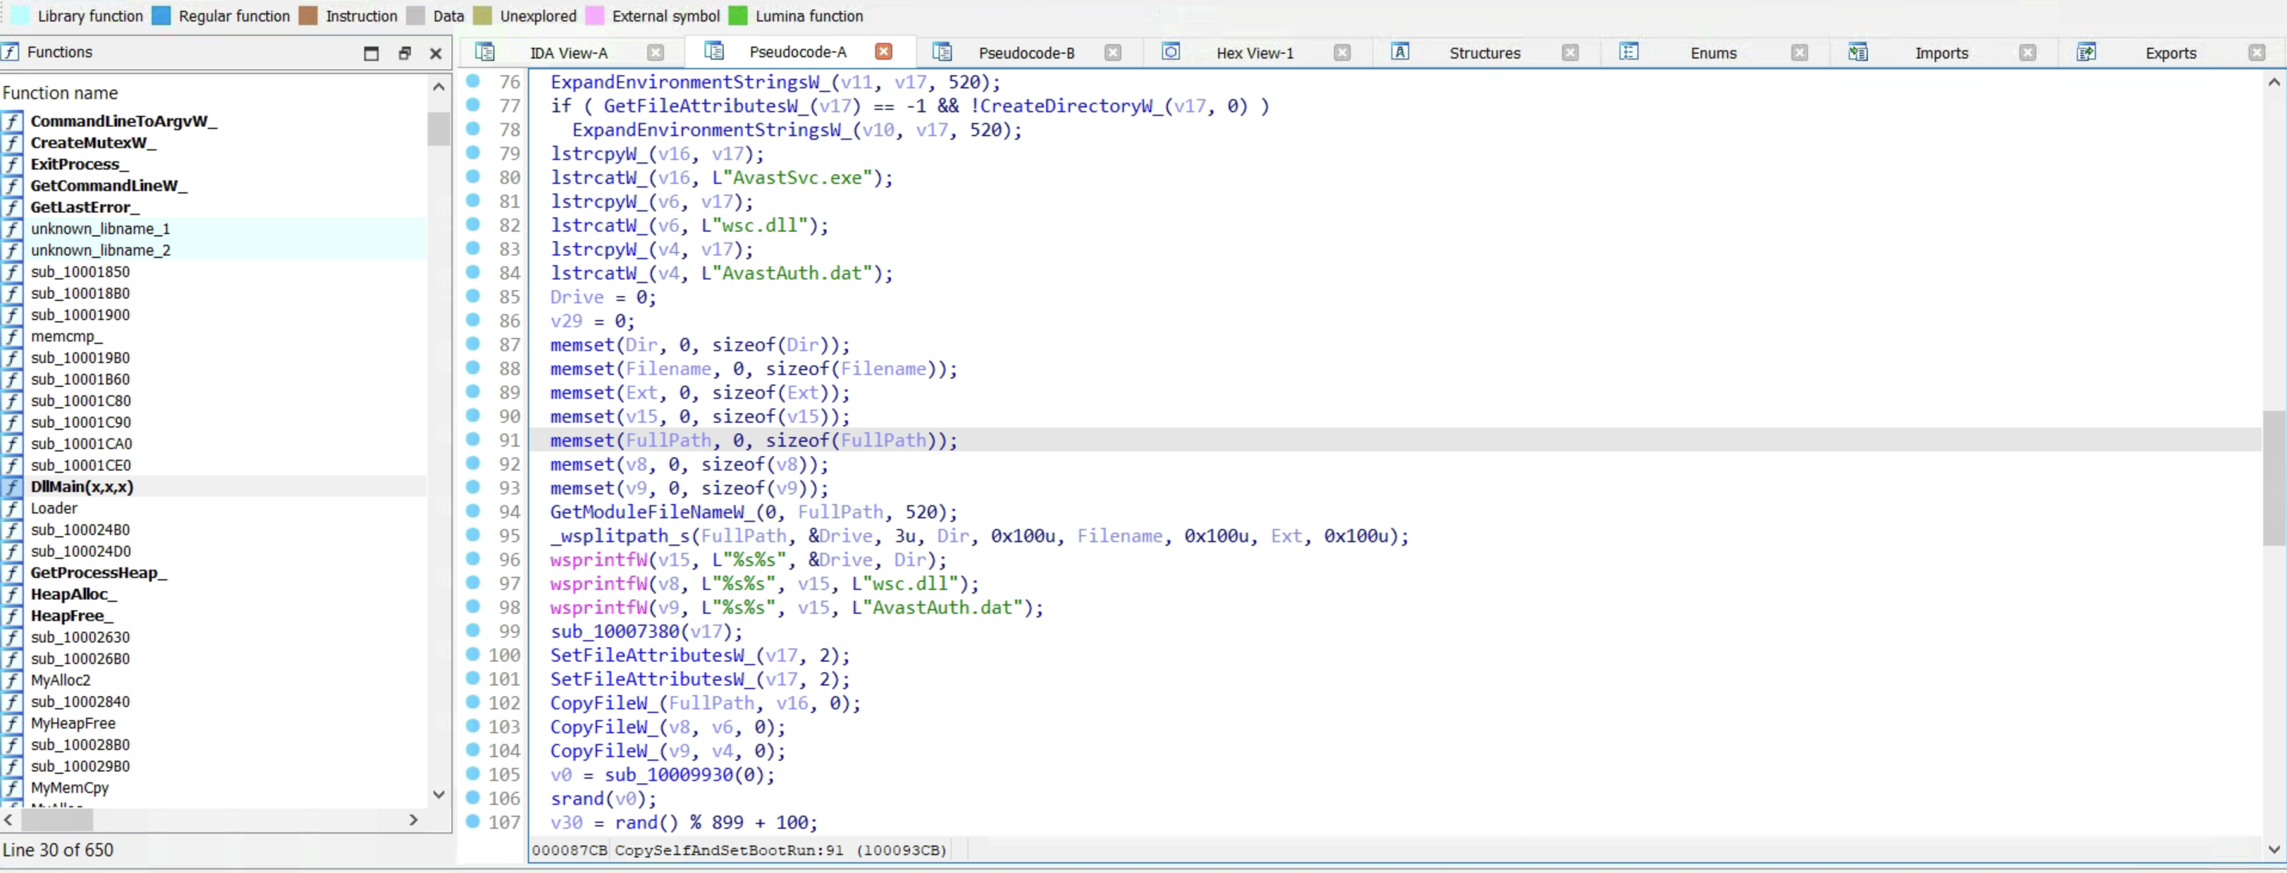Click the Structures tab icon
This screenshot has width=2287, height=873.
pos(1401,53)
